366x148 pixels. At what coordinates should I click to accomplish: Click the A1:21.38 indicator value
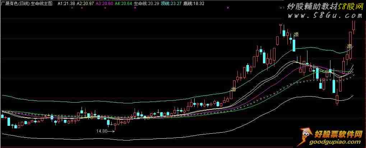[x=66, y=4]
